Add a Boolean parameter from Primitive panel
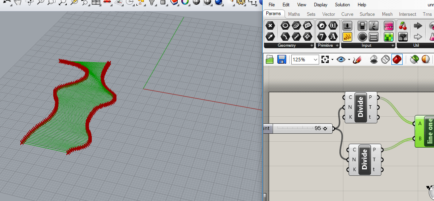This screenshot has width=434, height=201. [322, 26]
